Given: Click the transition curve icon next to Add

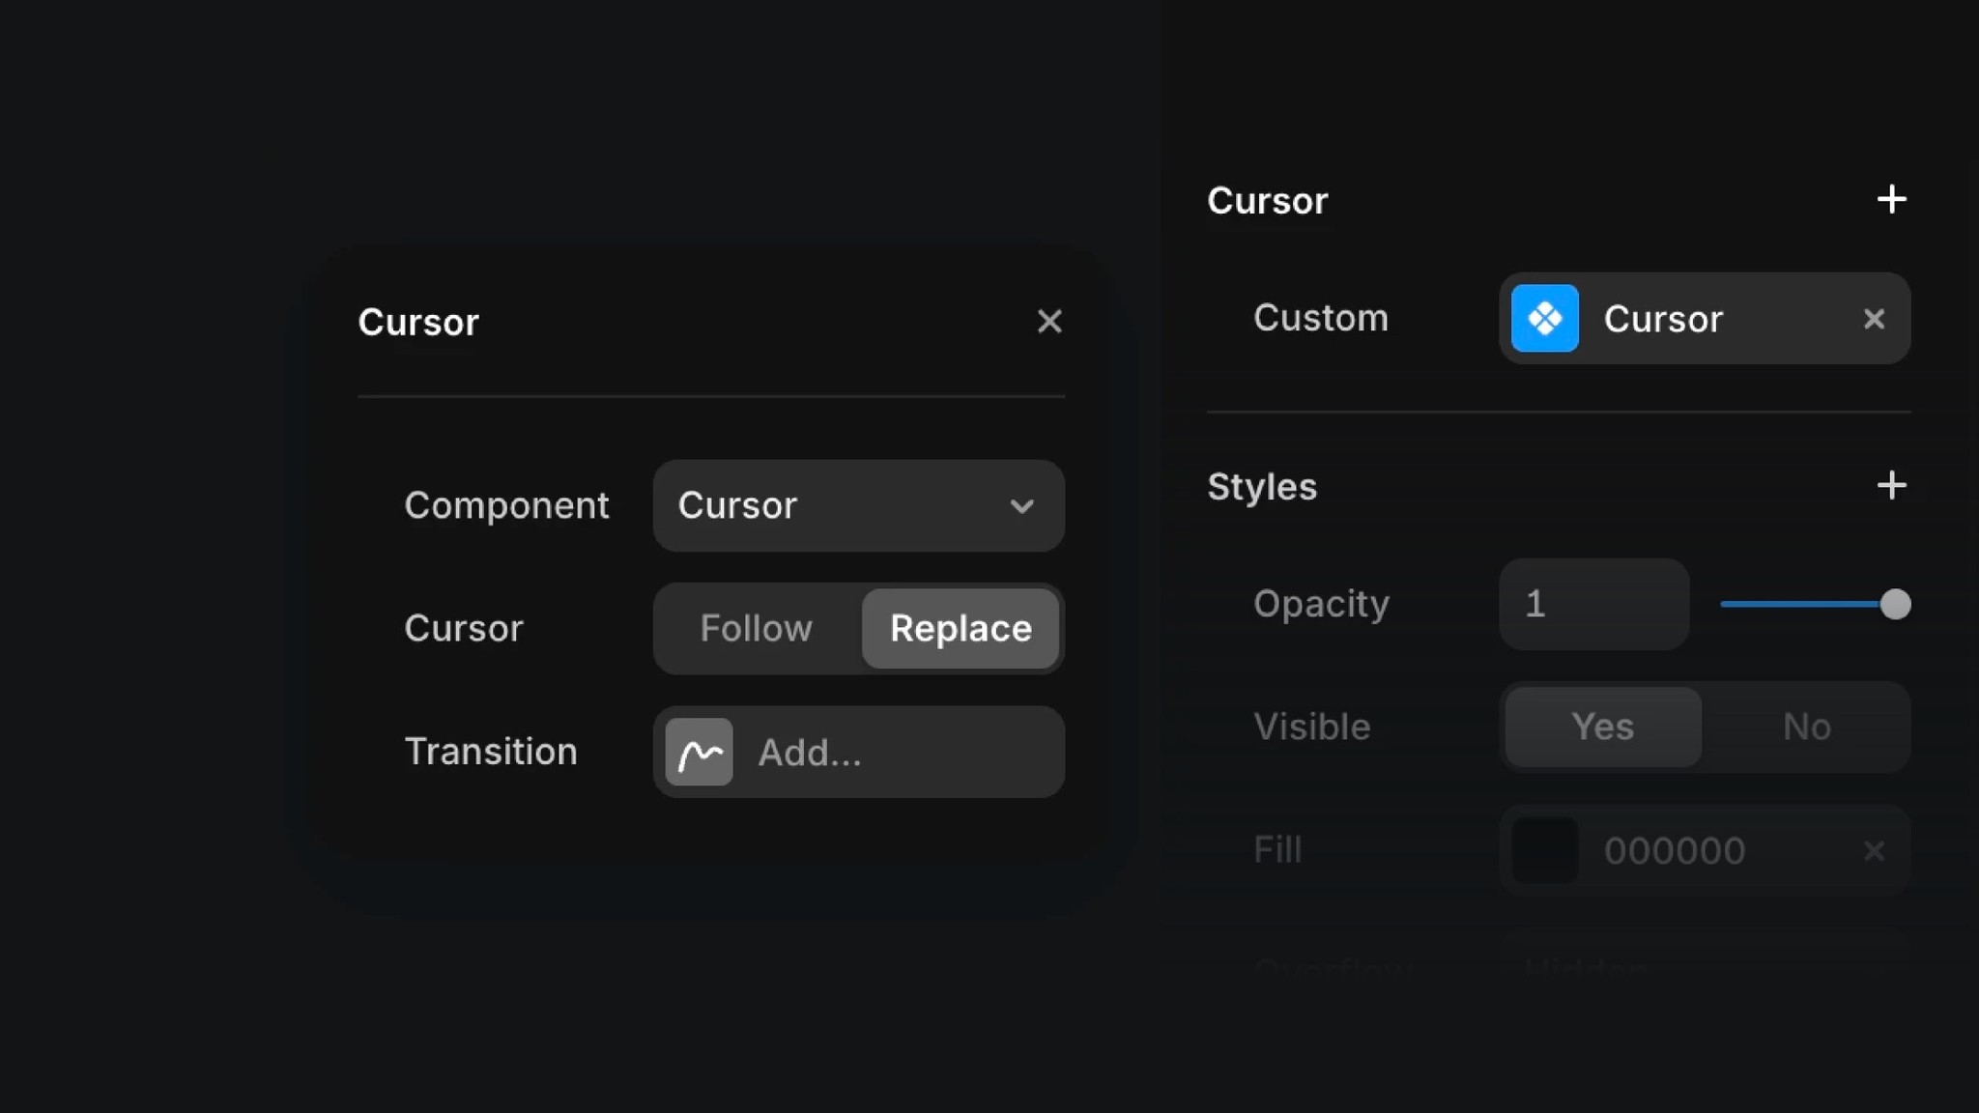Looking at the screenshot, I should tap(699, 752).
